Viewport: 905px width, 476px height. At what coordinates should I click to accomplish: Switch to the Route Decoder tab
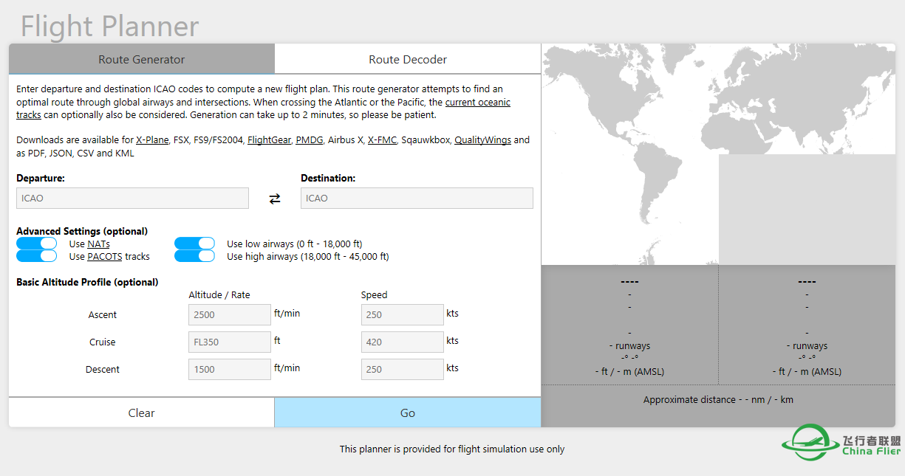408,59
